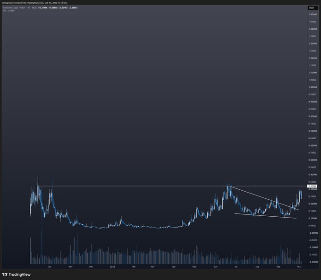Click the Apr label on time axis
321x280 pixels.
(x=174, y=267)
